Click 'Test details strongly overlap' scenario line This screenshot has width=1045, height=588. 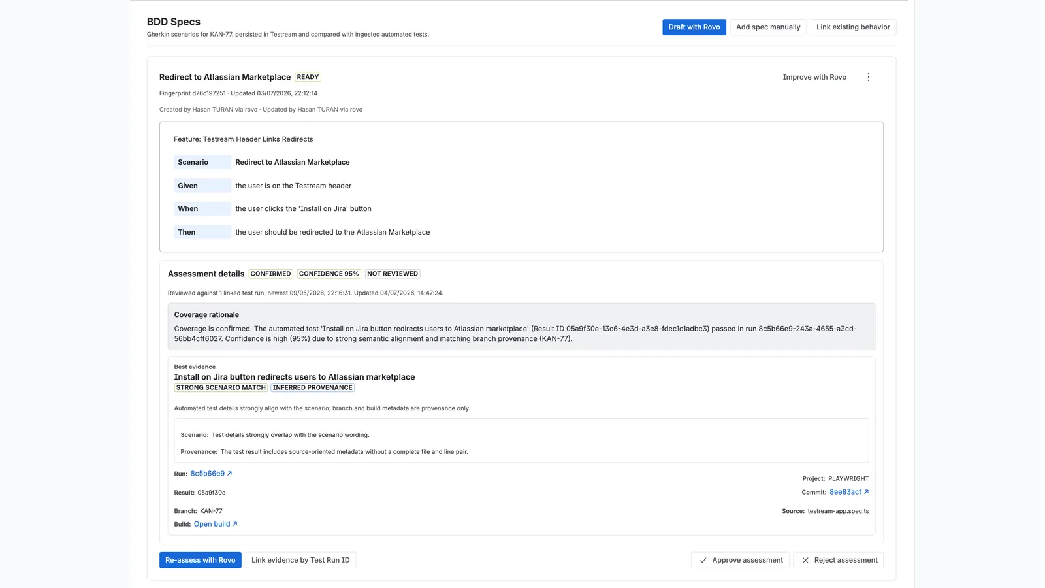tap(275, 434)
